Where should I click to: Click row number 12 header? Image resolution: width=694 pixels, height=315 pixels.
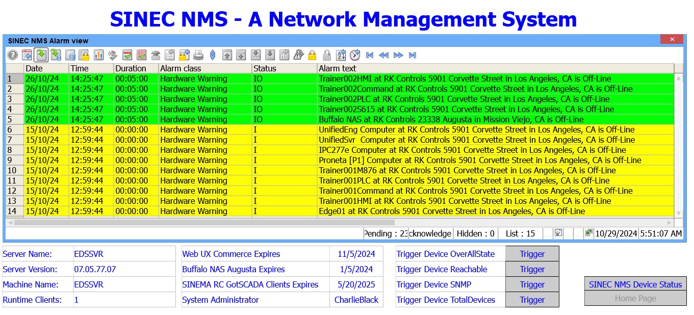tap(15, 191)
